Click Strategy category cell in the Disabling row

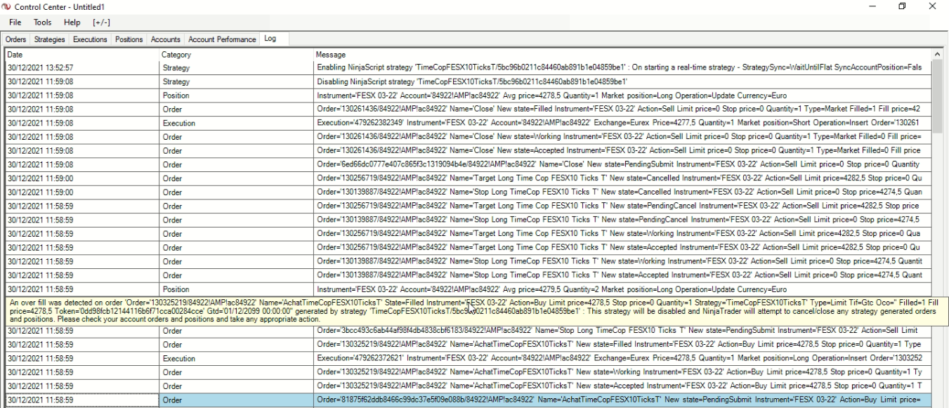pos(236,81)
